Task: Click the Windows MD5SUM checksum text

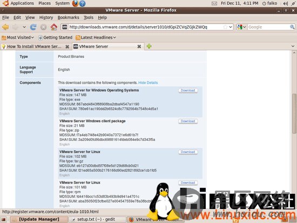Action: [99, 104]
